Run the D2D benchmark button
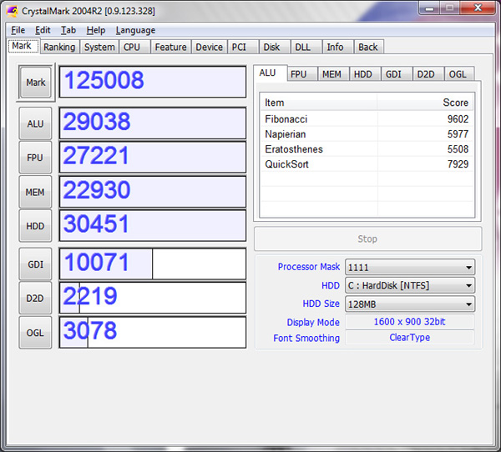Image resolution: width=501 pixels, height=452 pixels. (35, 299)
